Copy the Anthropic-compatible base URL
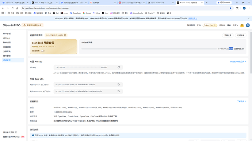 click(119, 91)
